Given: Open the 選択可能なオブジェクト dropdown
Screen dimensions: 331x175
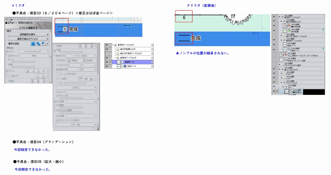Looking at the screenshot, I should pos(28,39).
